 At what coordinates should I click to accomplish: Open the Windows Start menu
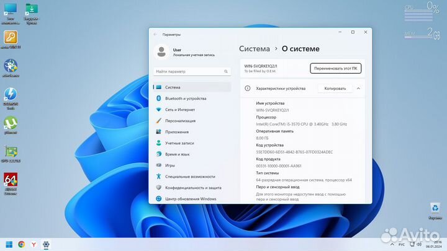(9, 244)
